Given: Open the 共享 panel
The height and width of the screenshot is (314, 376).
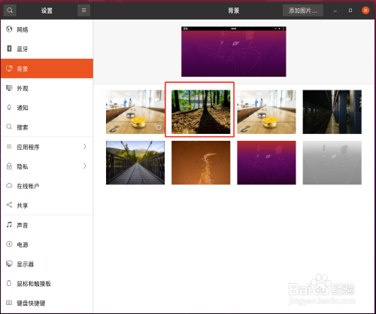Looking at the screenshot, I should [x=47, y=206].
